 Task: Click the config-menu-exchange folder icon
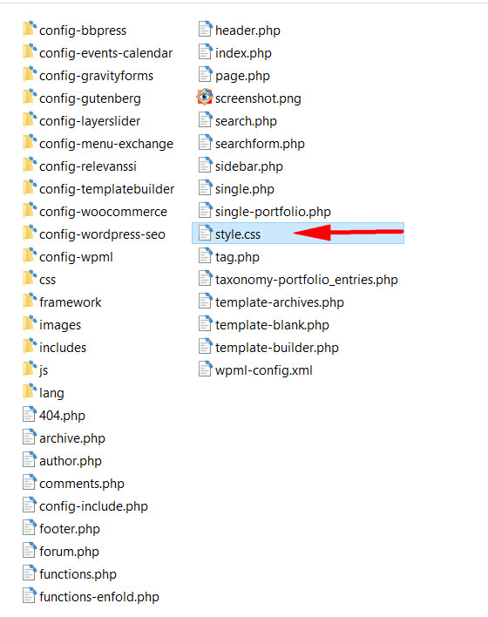pos(30,143)
